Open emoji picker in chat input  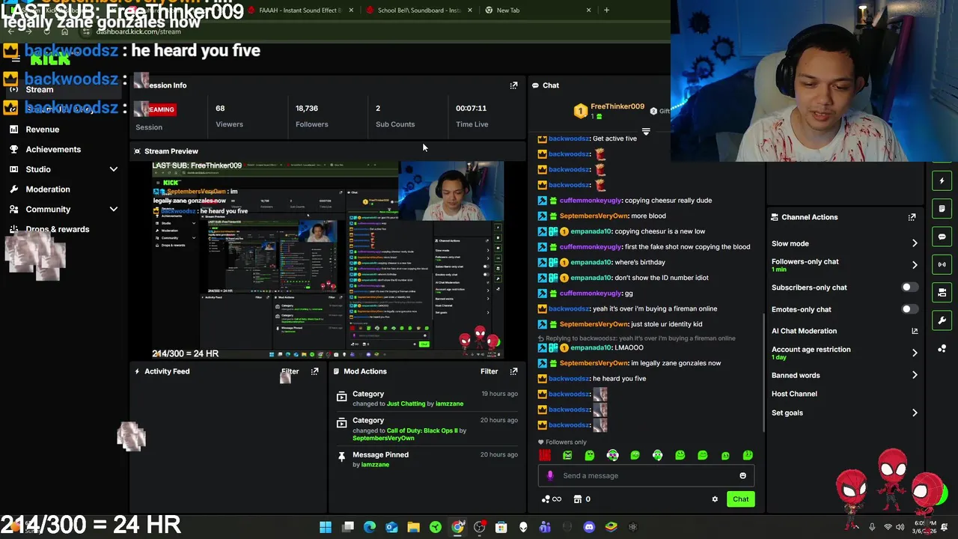742,475
